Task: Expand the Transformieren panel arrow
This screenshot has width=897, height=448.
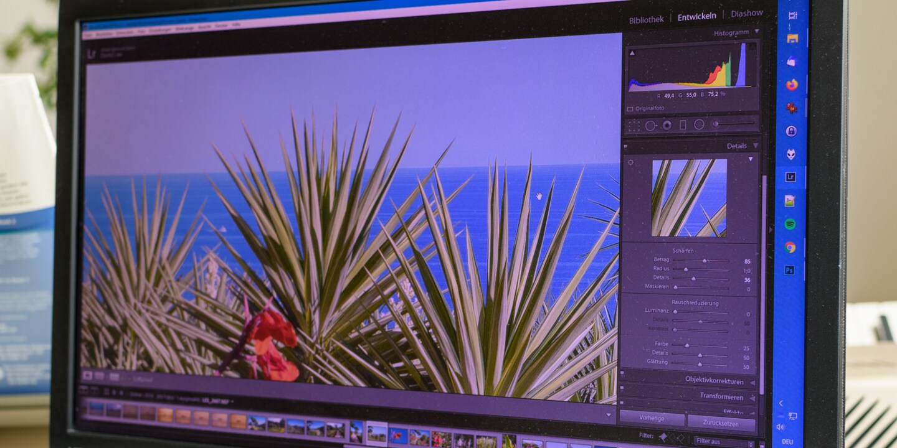Action: pos(752,398)
